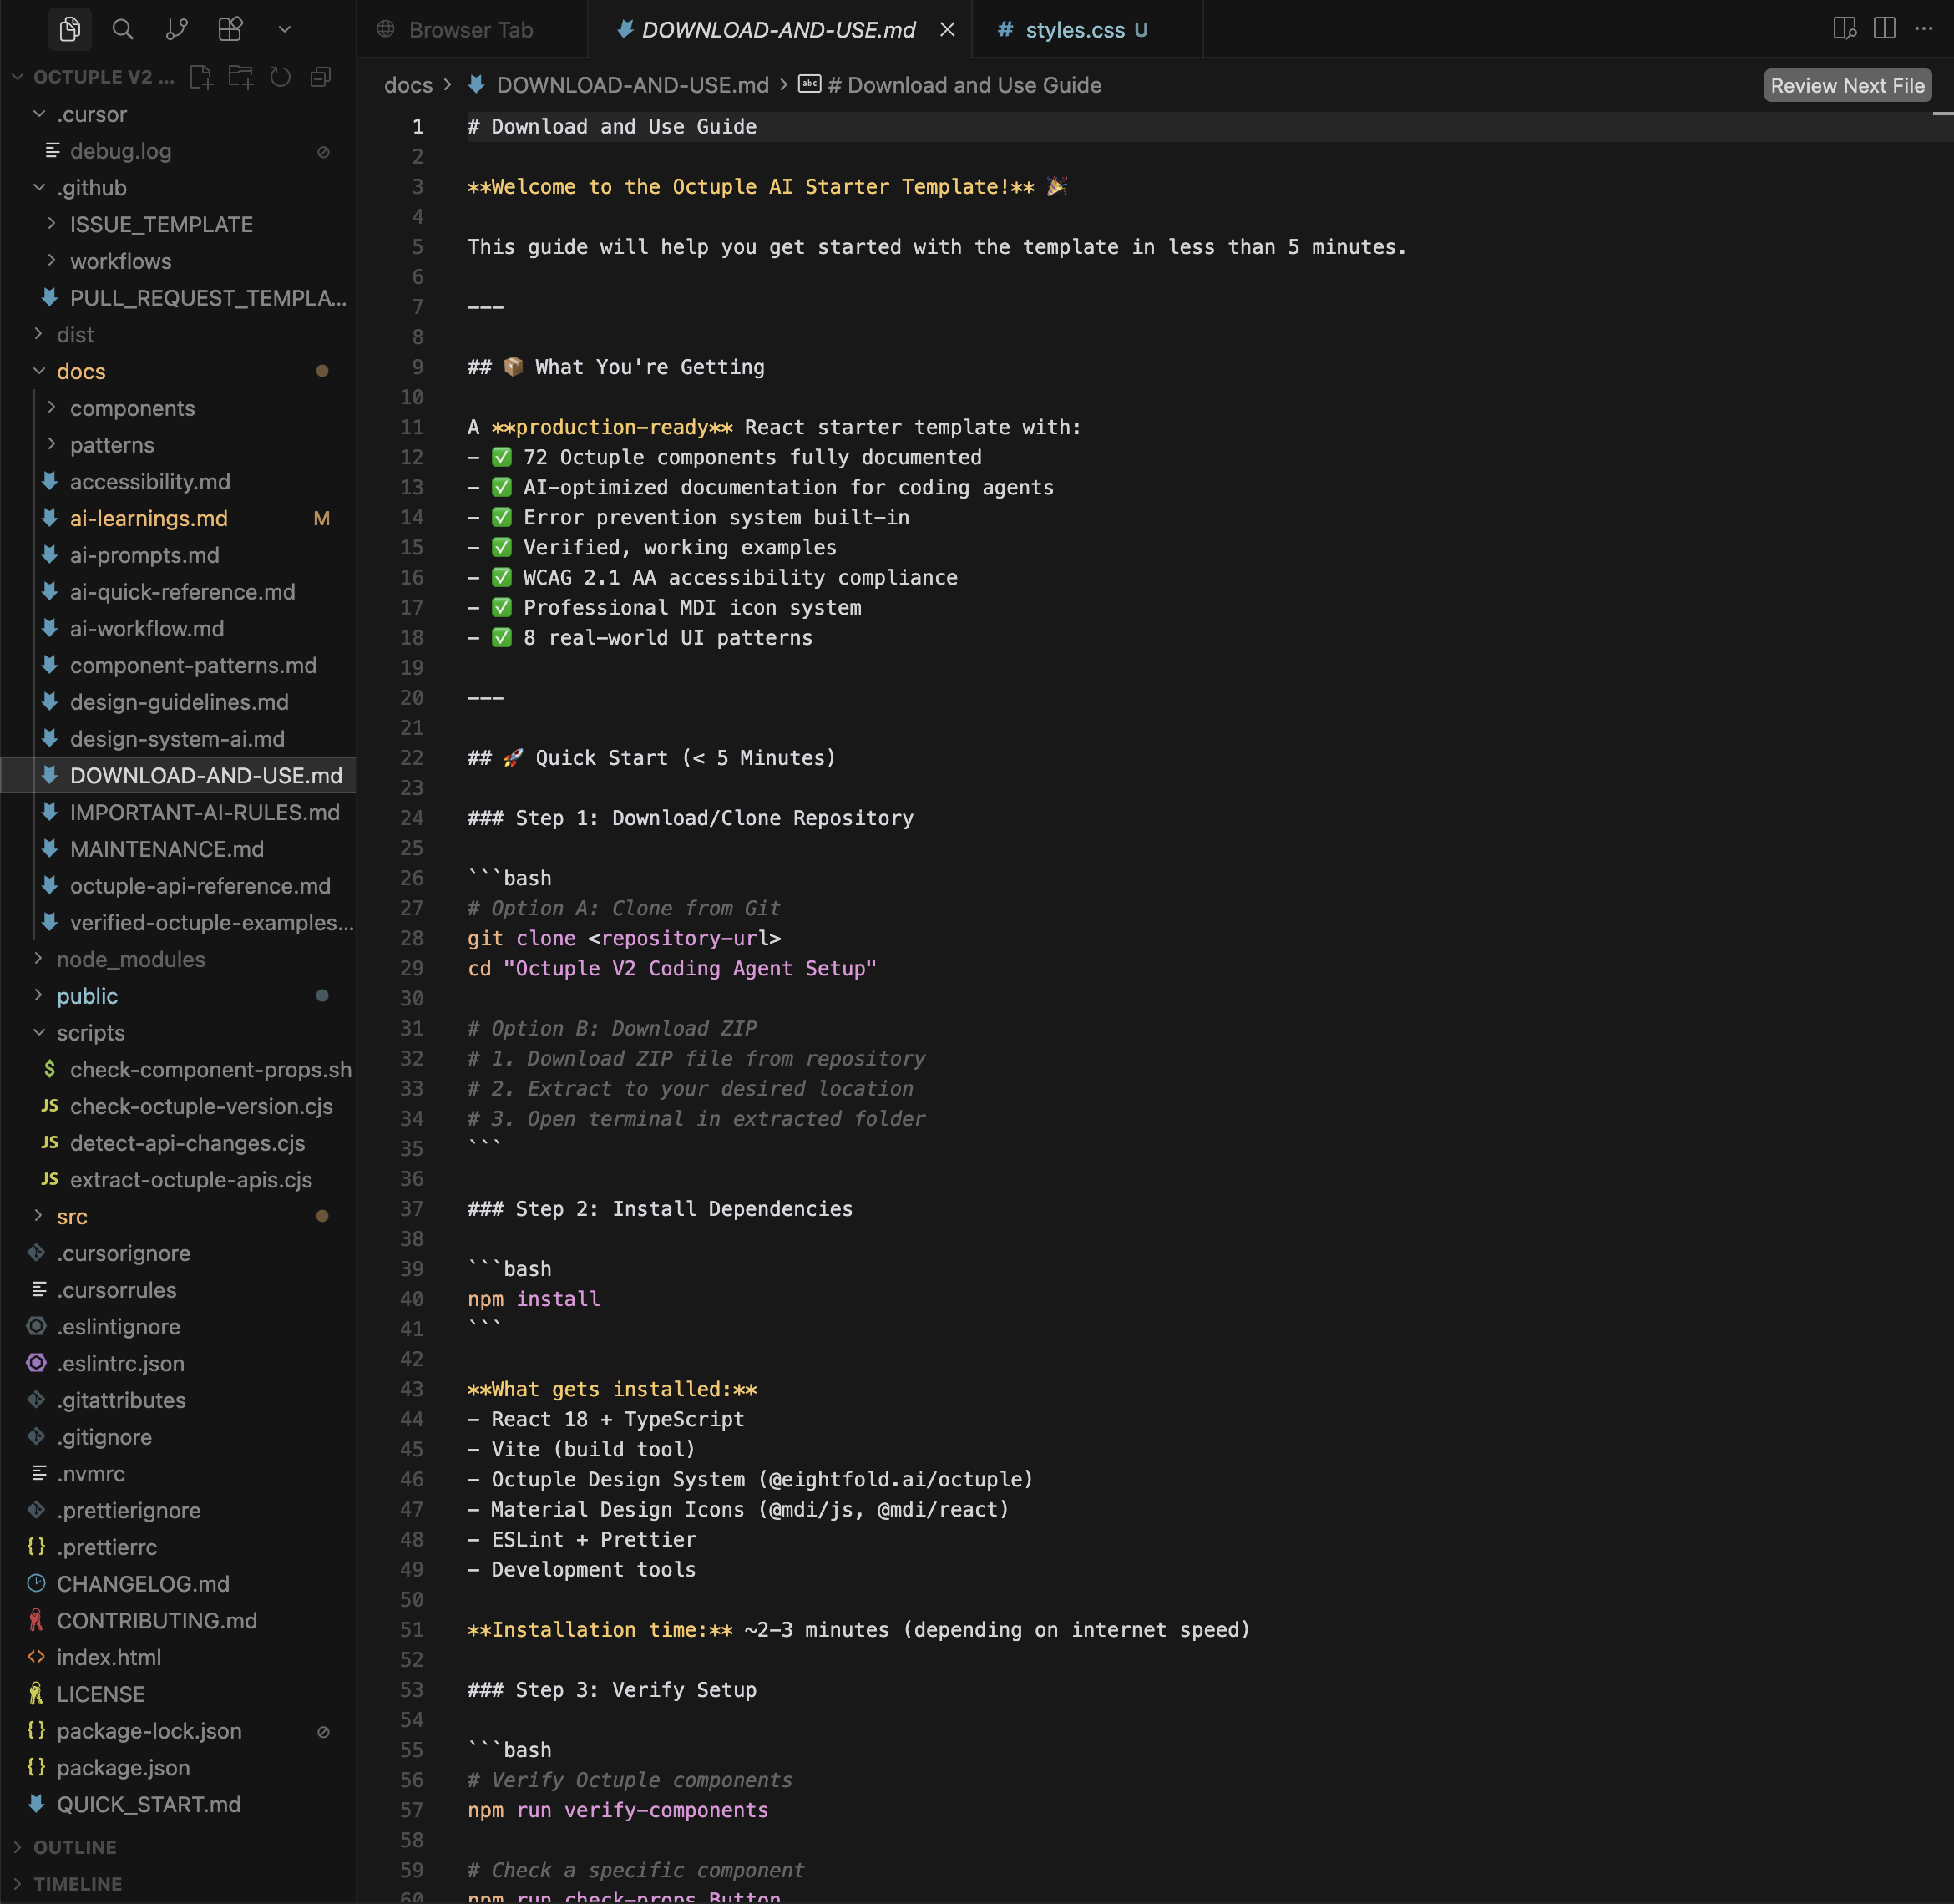The image size is (1954, 1904).
Task: Click the New File icon in explorer header
Action: pyautogui.click(x=201, y=77)
